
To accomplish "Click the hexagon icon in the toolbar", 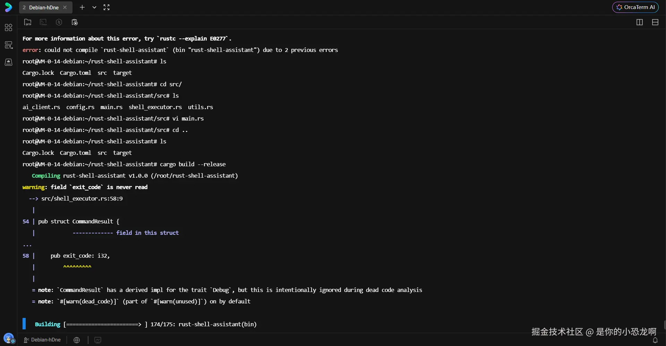I will (x=59, y=22).
